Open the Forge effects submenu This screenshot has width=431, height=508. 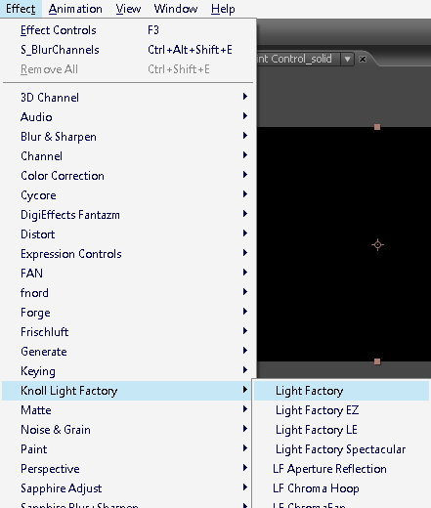tap(127, 313)
